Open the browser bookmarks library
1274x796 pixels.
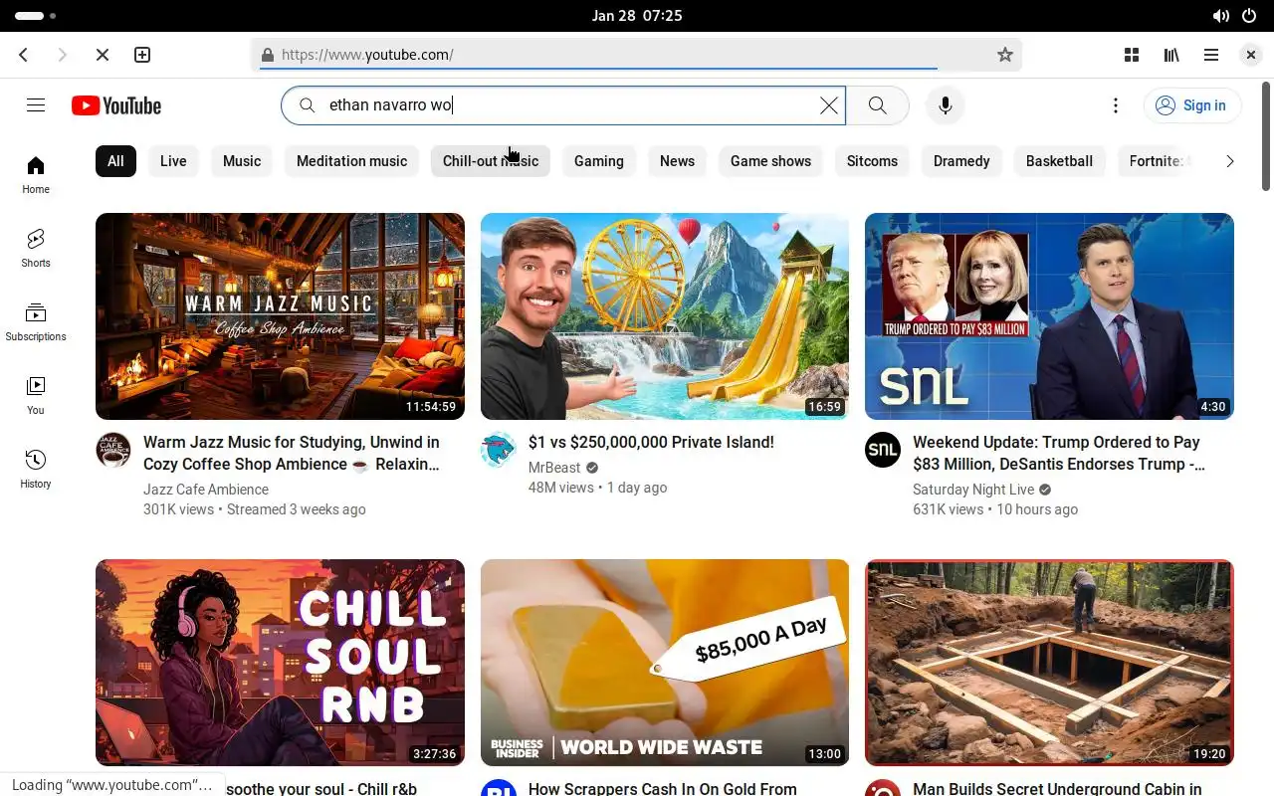pos(1171,55)
